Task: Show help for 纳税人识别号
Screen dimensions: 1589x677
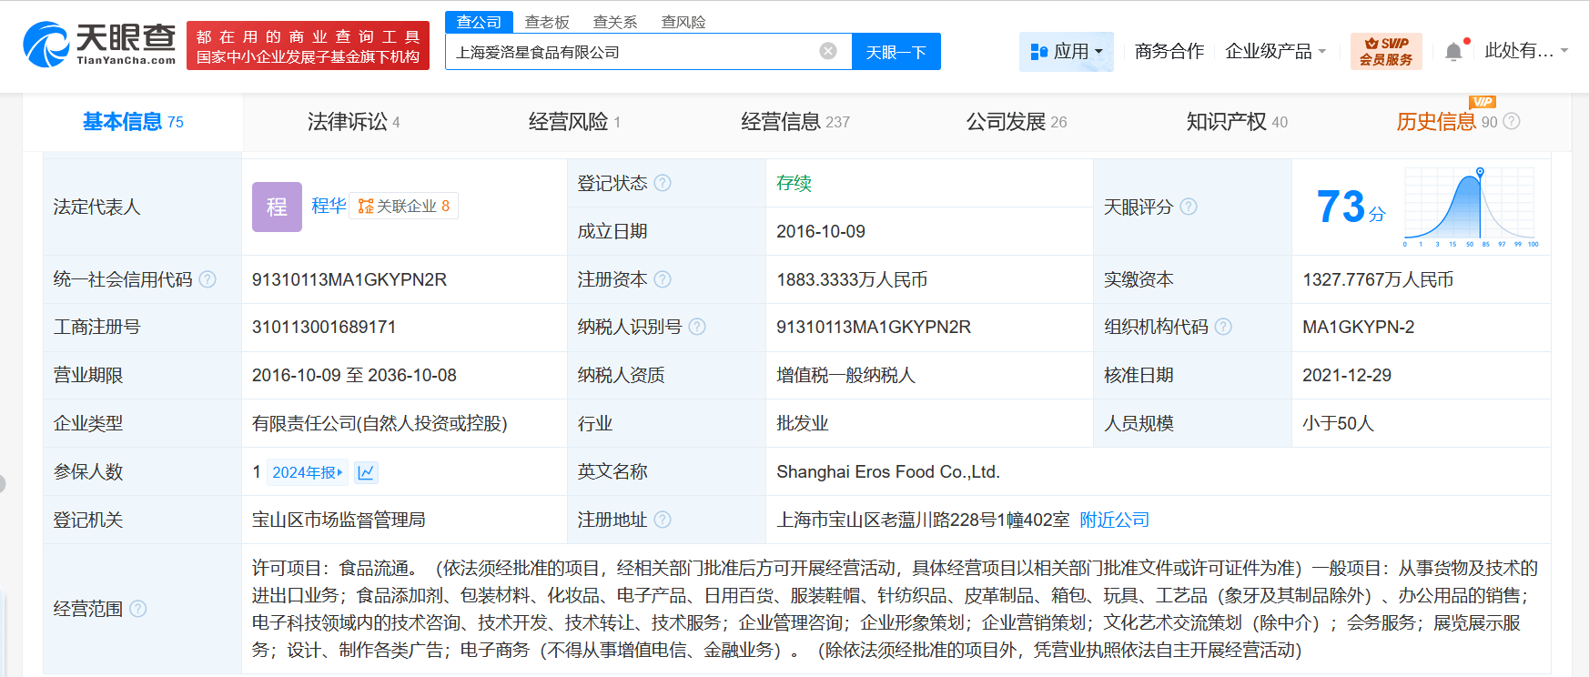Action: point(697,327)
